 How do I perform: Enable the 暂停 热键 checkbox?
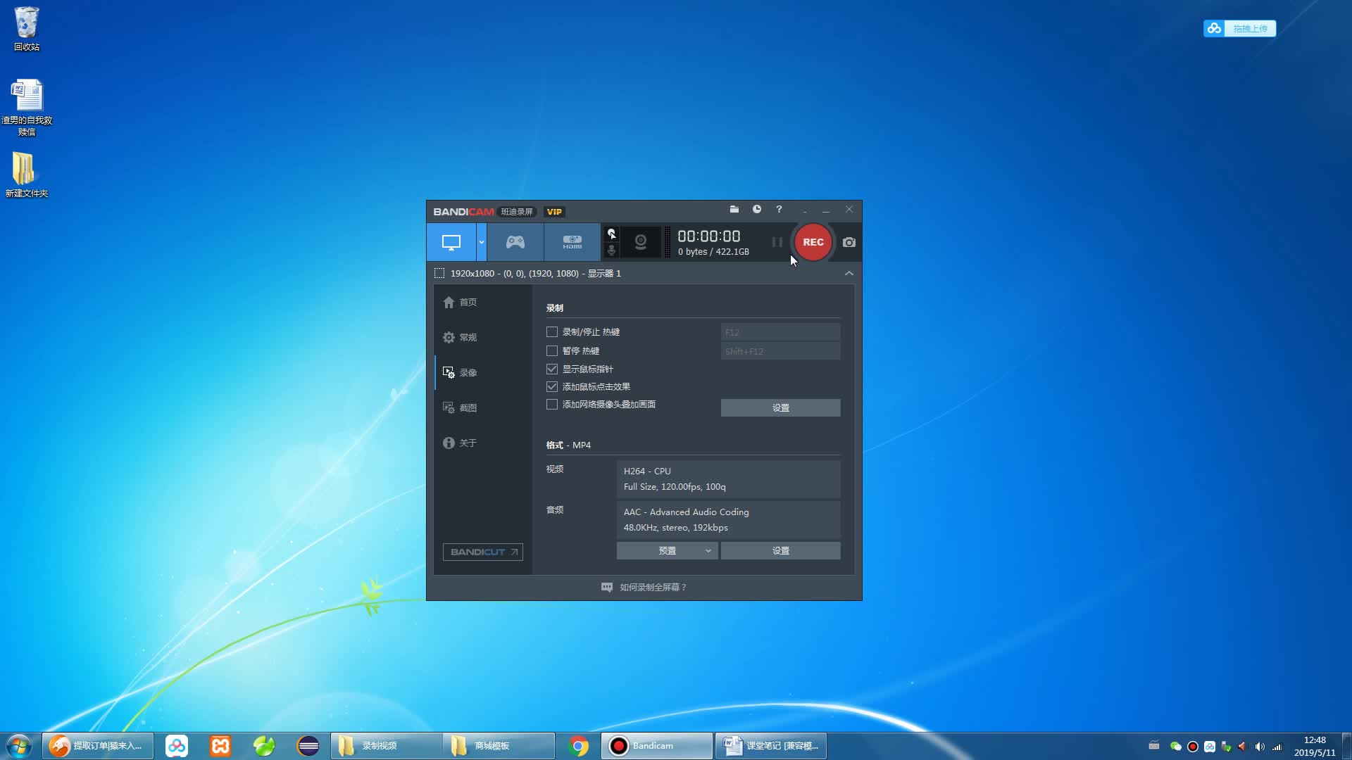[x=551, y=350]
